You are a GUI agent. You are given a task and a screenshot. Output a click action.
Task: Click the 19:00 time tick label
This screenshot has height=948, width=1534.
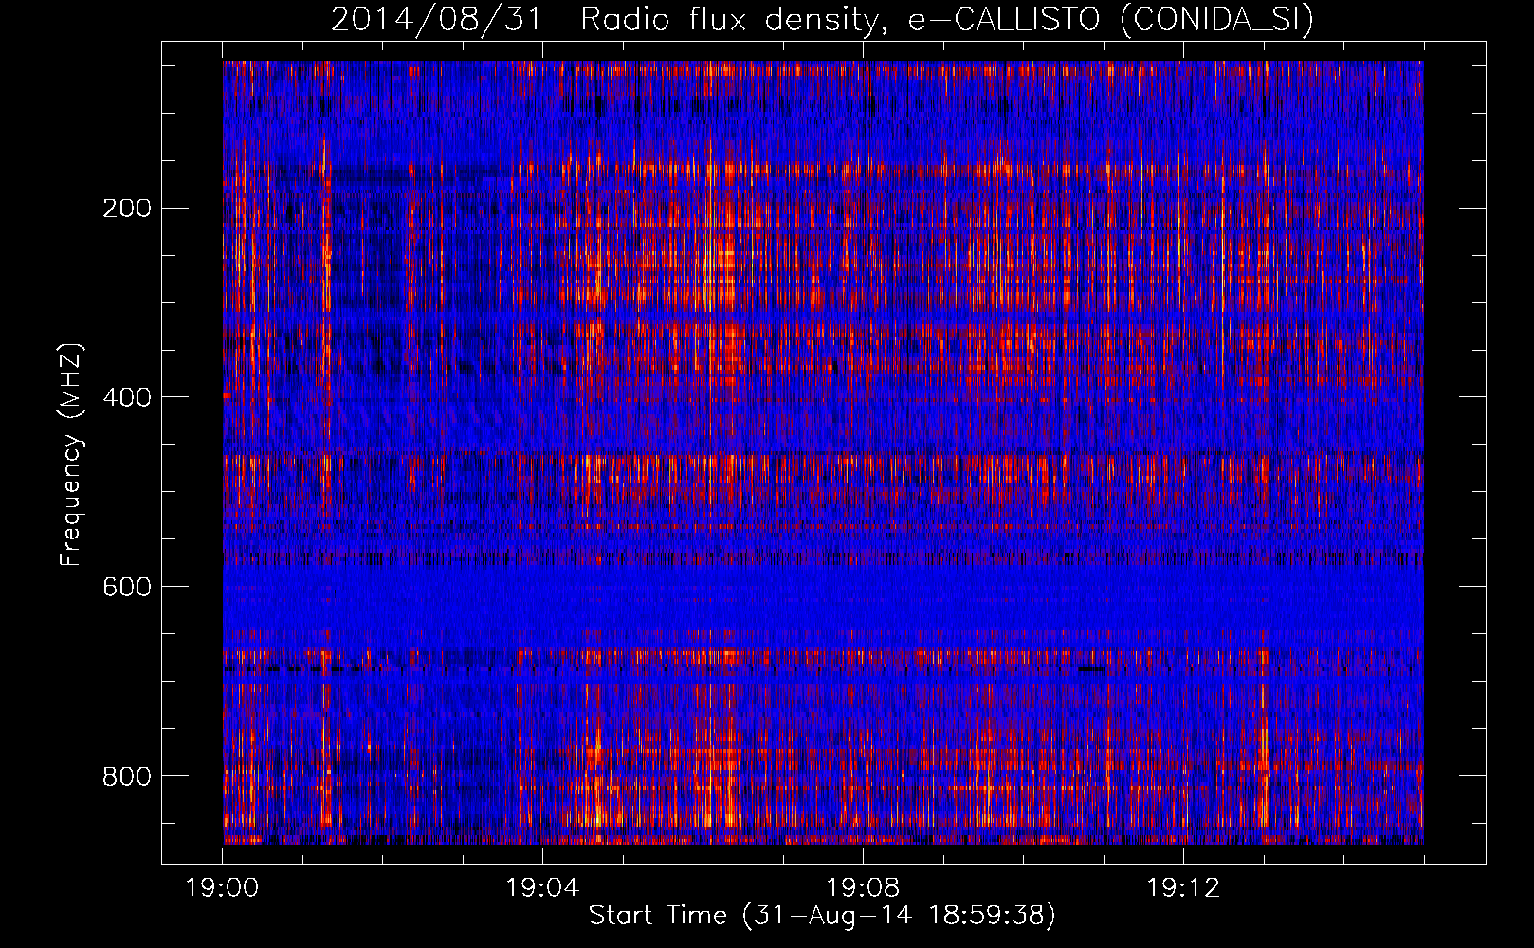(x=223, y=888)
